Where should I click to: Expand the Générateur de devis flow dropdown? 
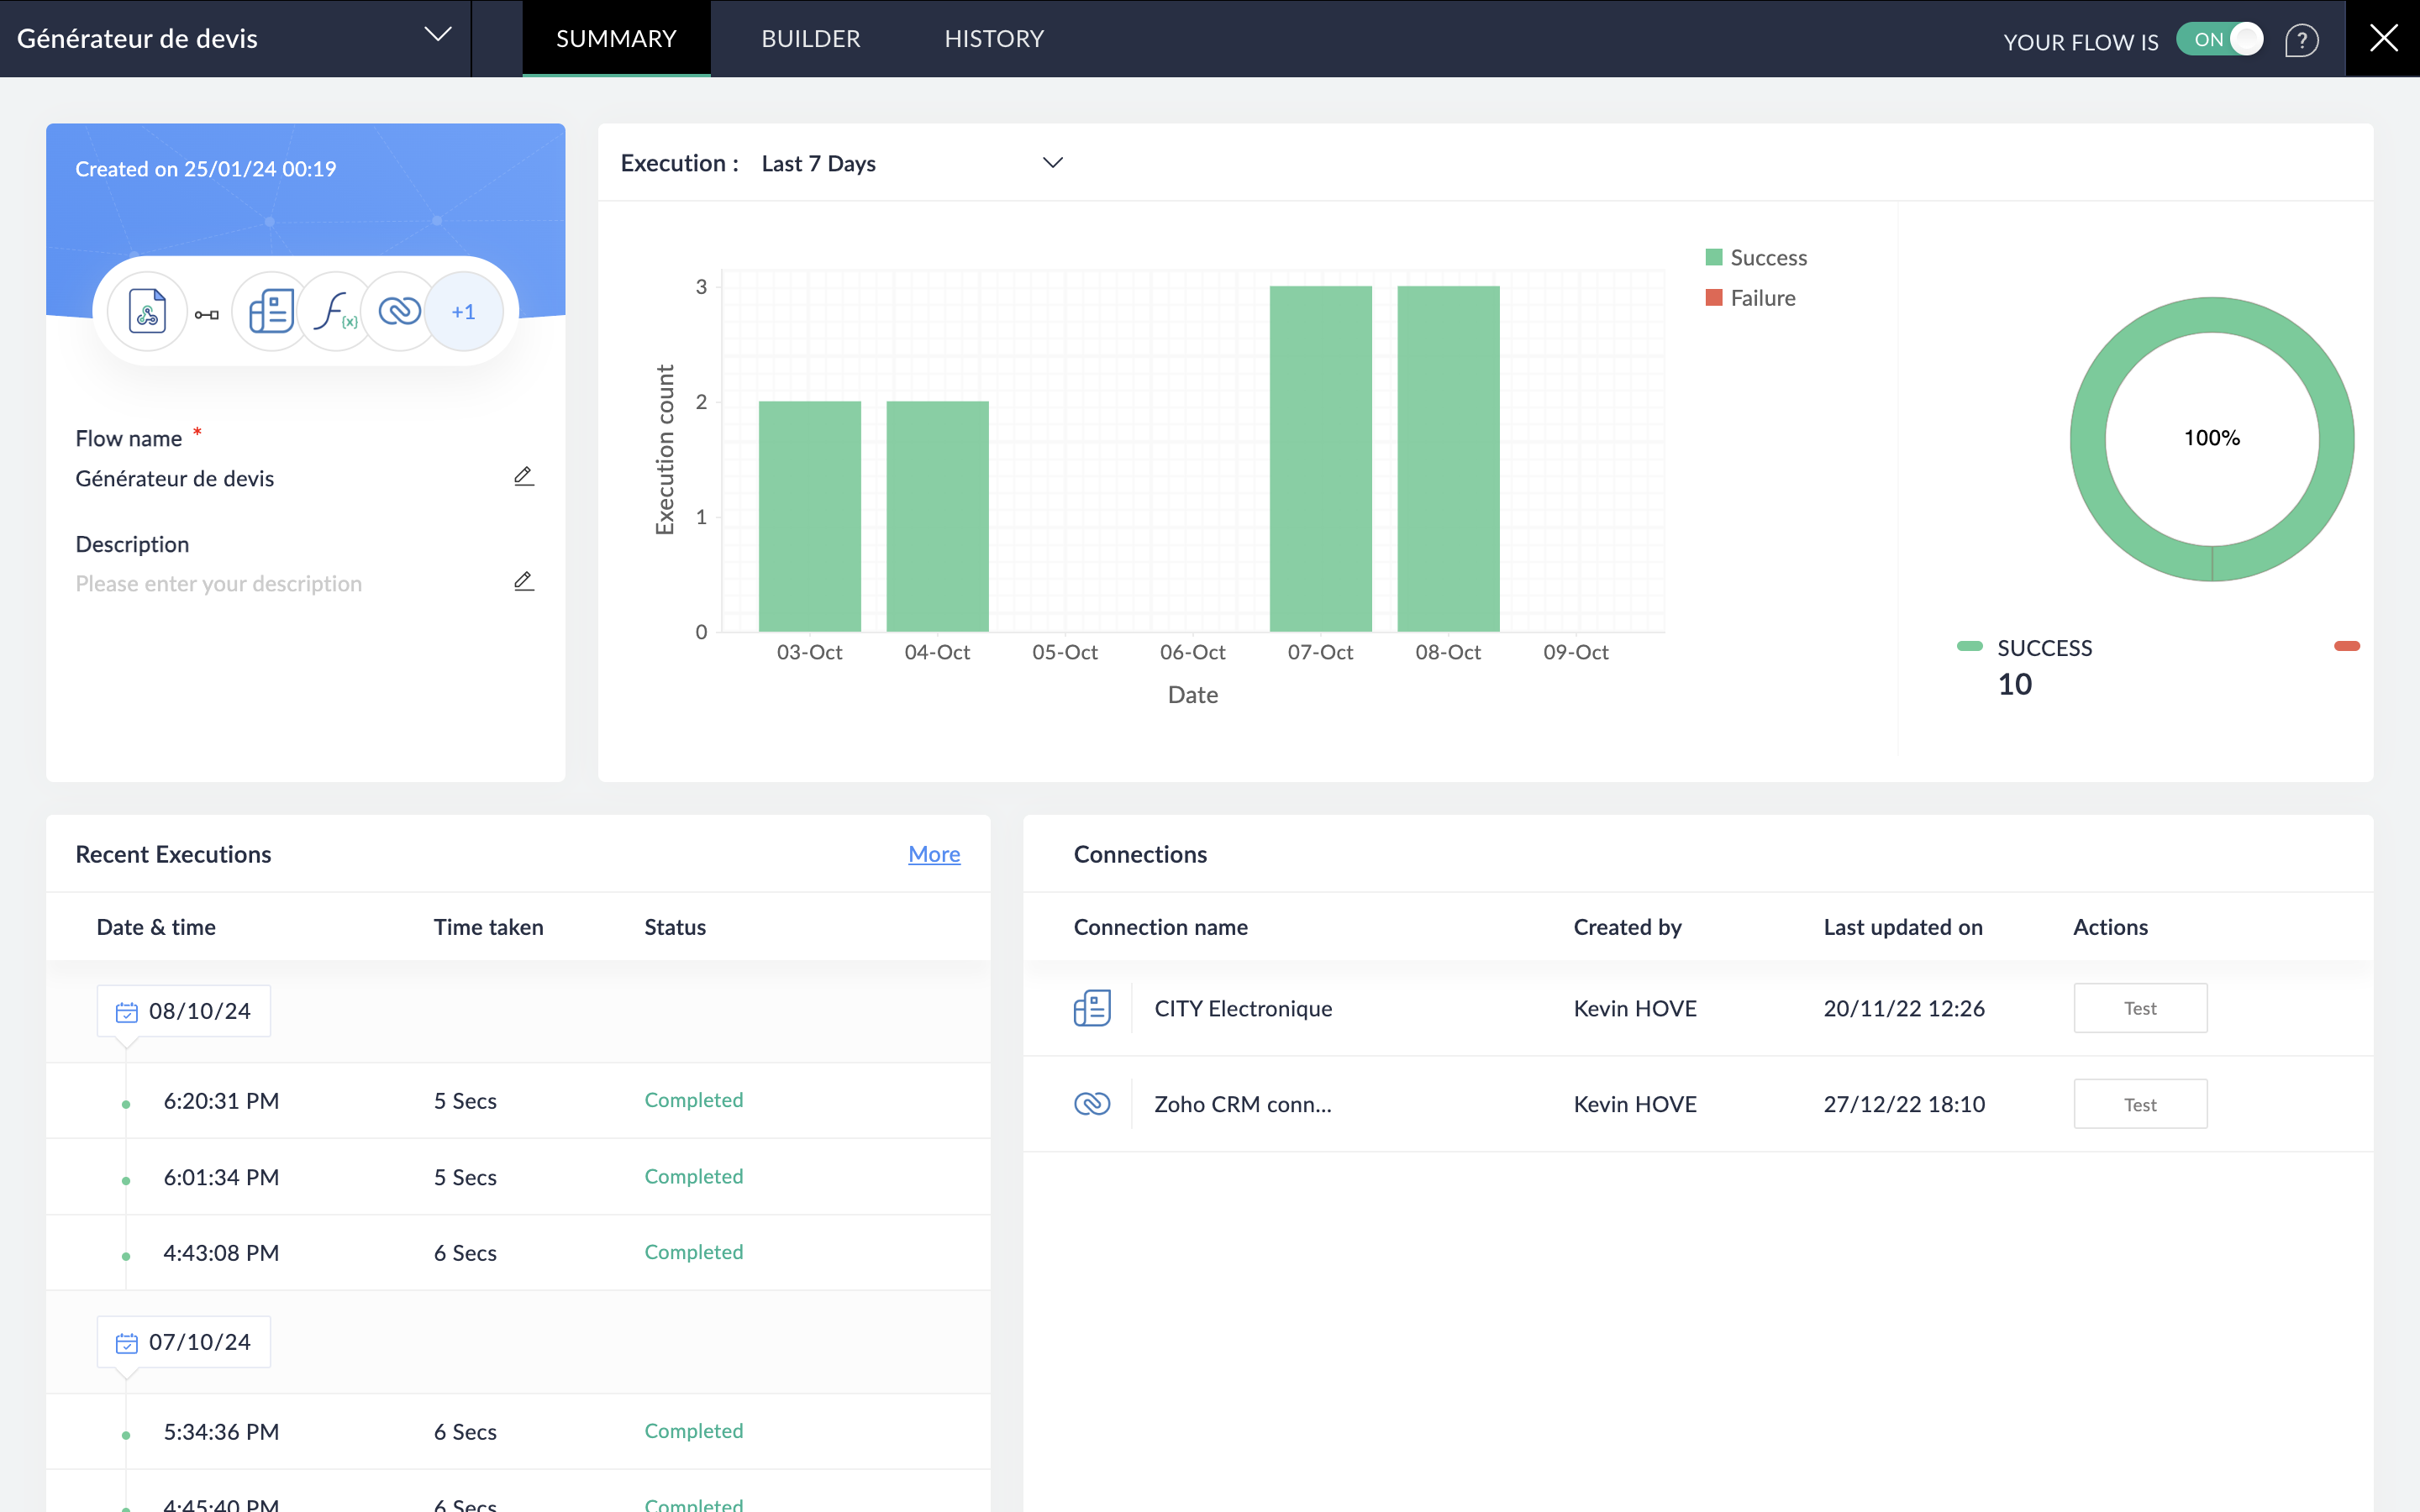tap(437, 36)
